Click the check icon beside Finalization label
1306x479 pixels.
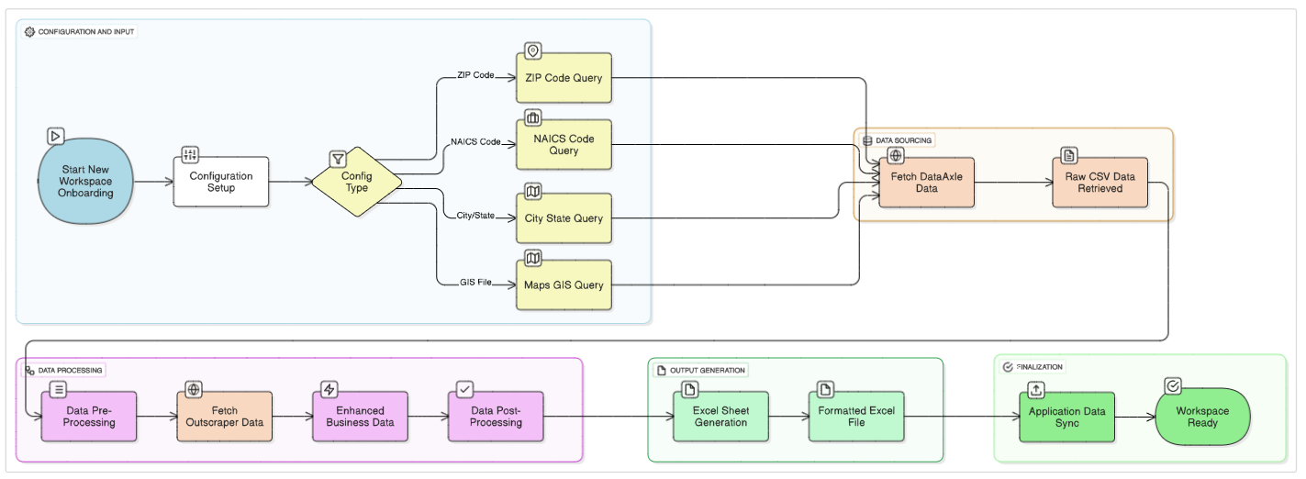1008,367
